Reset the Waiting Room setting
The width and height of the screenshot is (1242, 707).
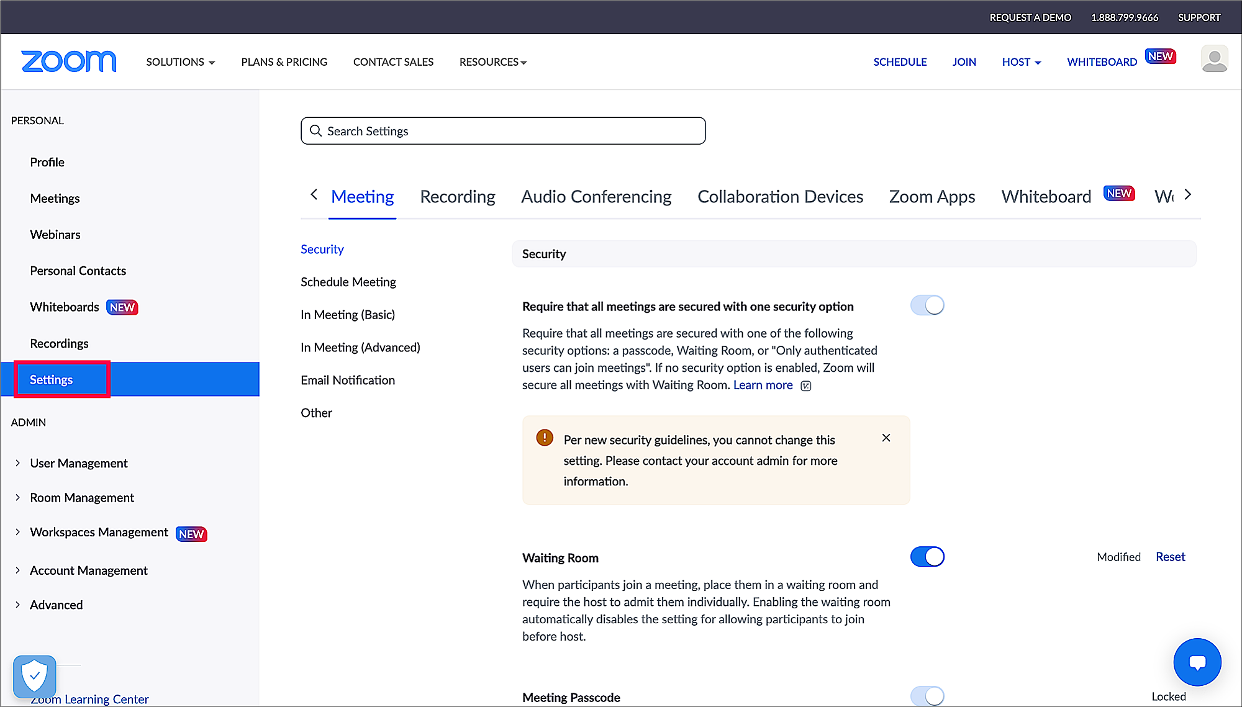click(1170, 557)
